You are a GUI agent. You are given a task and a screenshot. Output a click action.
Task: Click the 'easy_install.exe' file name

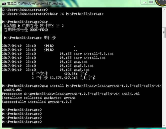tap(90, 58)
